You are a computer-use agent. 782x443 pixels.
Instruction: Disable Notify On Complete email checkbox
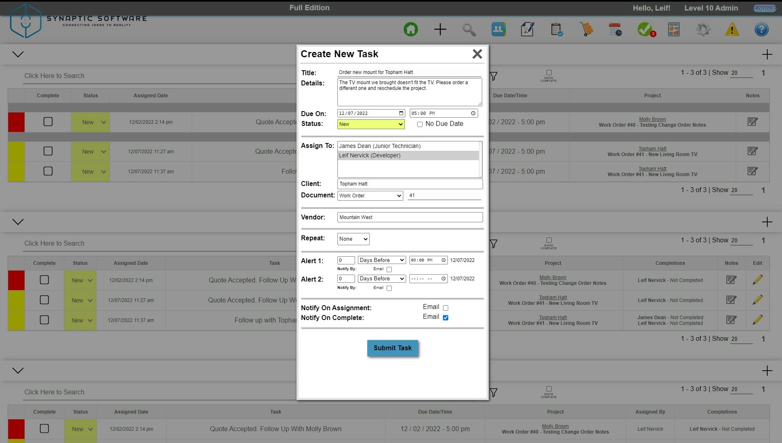click(x=445, y=318)
